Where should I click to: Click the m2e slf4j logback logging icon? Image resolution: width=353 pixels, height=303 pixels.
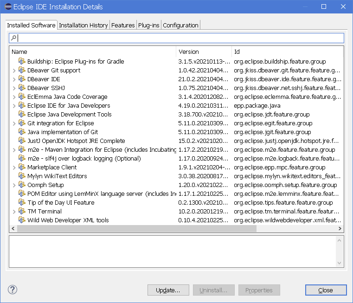(x=22, y=158)
